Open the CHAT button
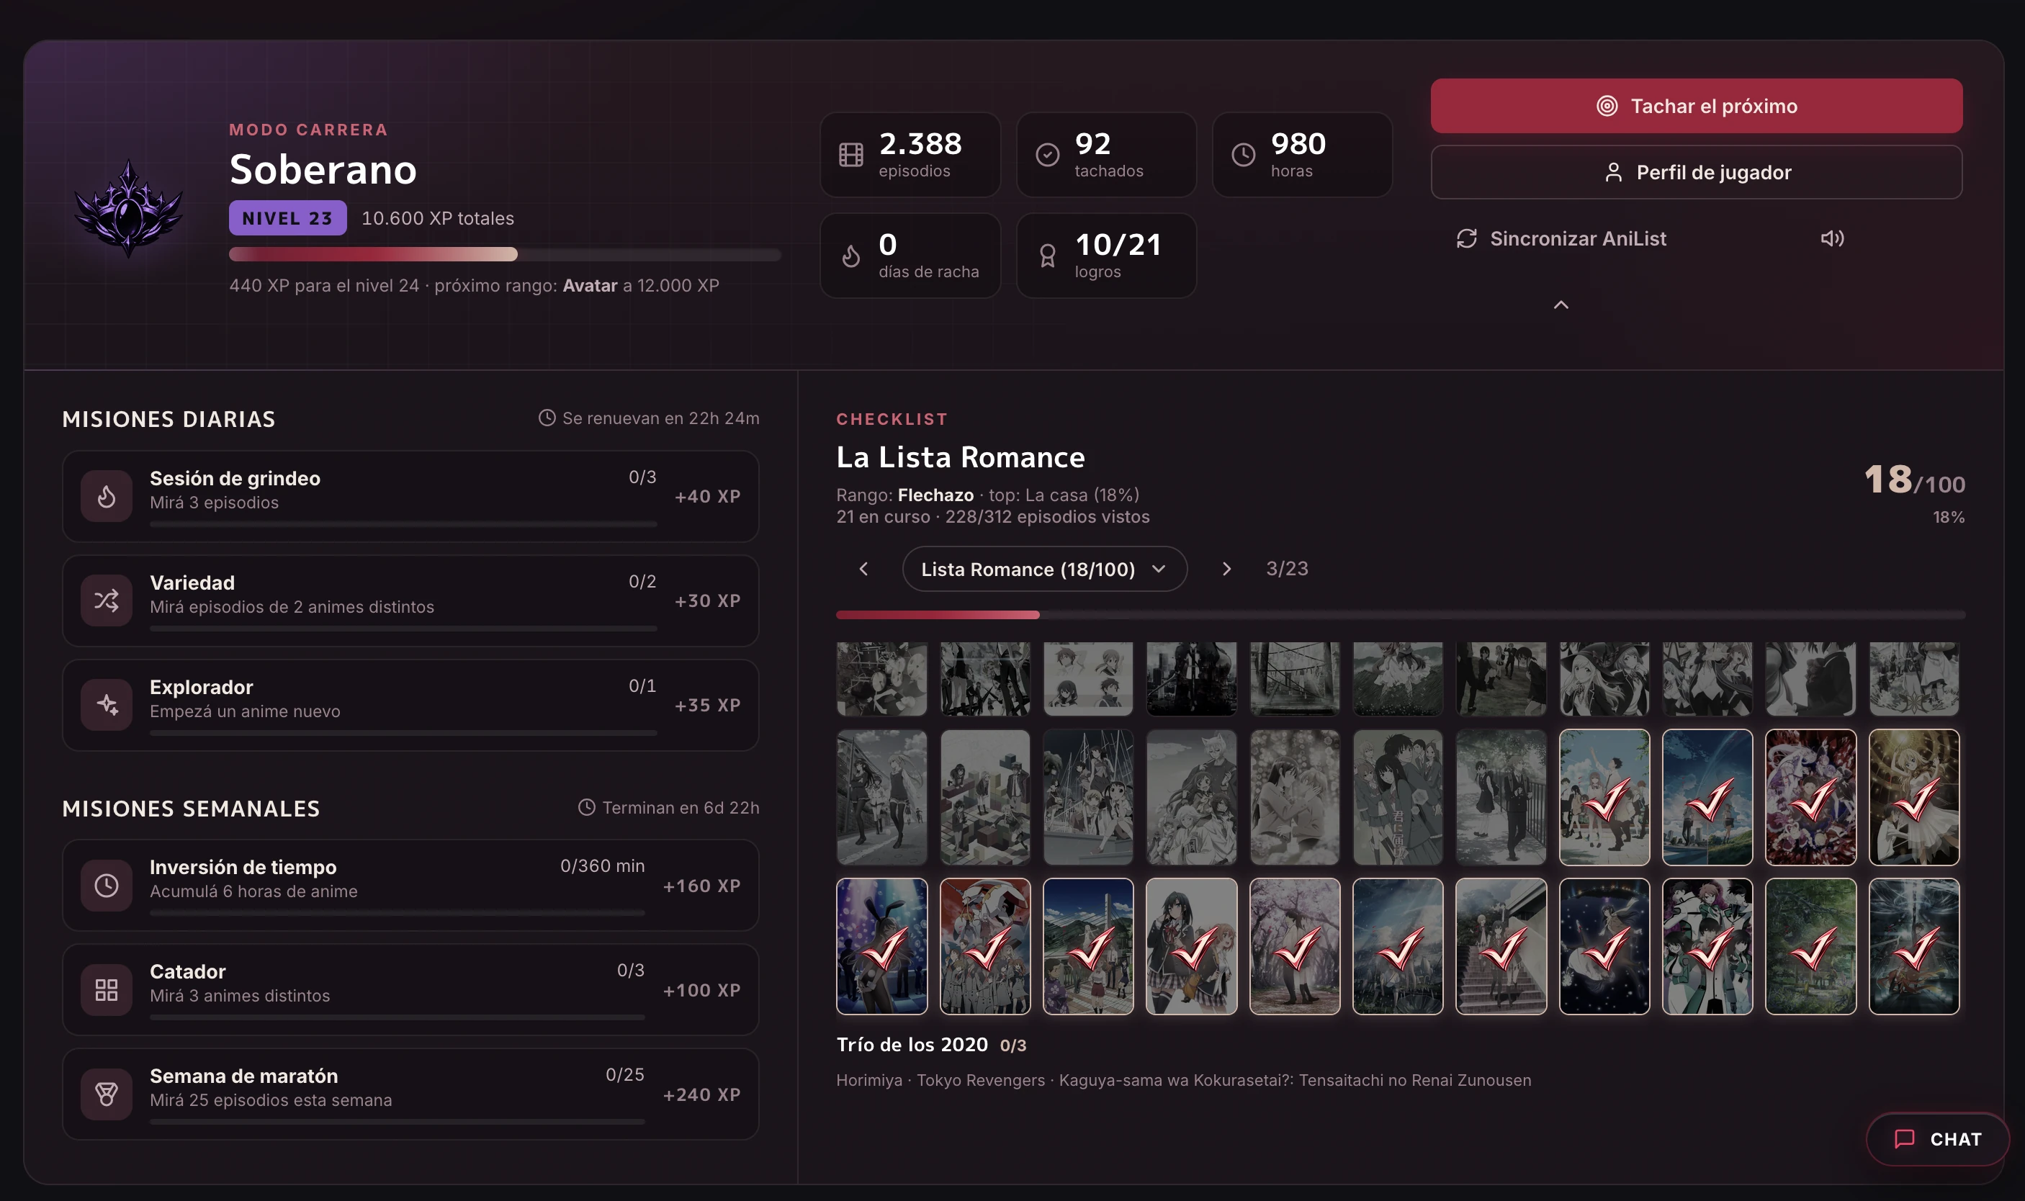The height and width of the screenshot is (1201, 2025). 1936,1138
